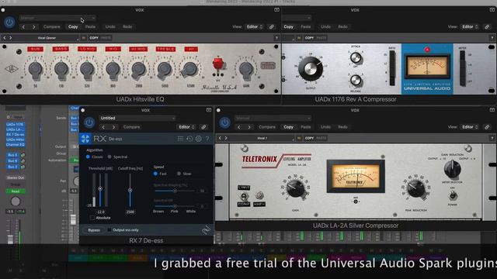Click link icon in Hitsville EQ header

point(272,27)
